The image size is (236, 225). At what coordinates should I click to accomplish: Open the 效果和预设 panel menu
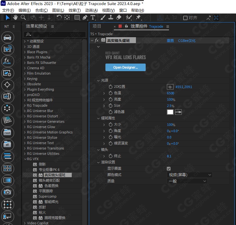[x=53, y=26]
